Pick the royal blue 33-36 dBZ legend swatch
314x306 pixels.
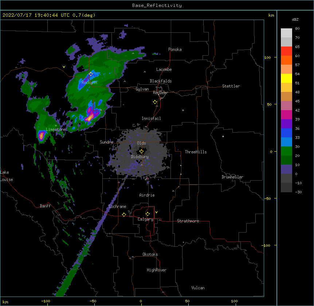coord(286,133)
